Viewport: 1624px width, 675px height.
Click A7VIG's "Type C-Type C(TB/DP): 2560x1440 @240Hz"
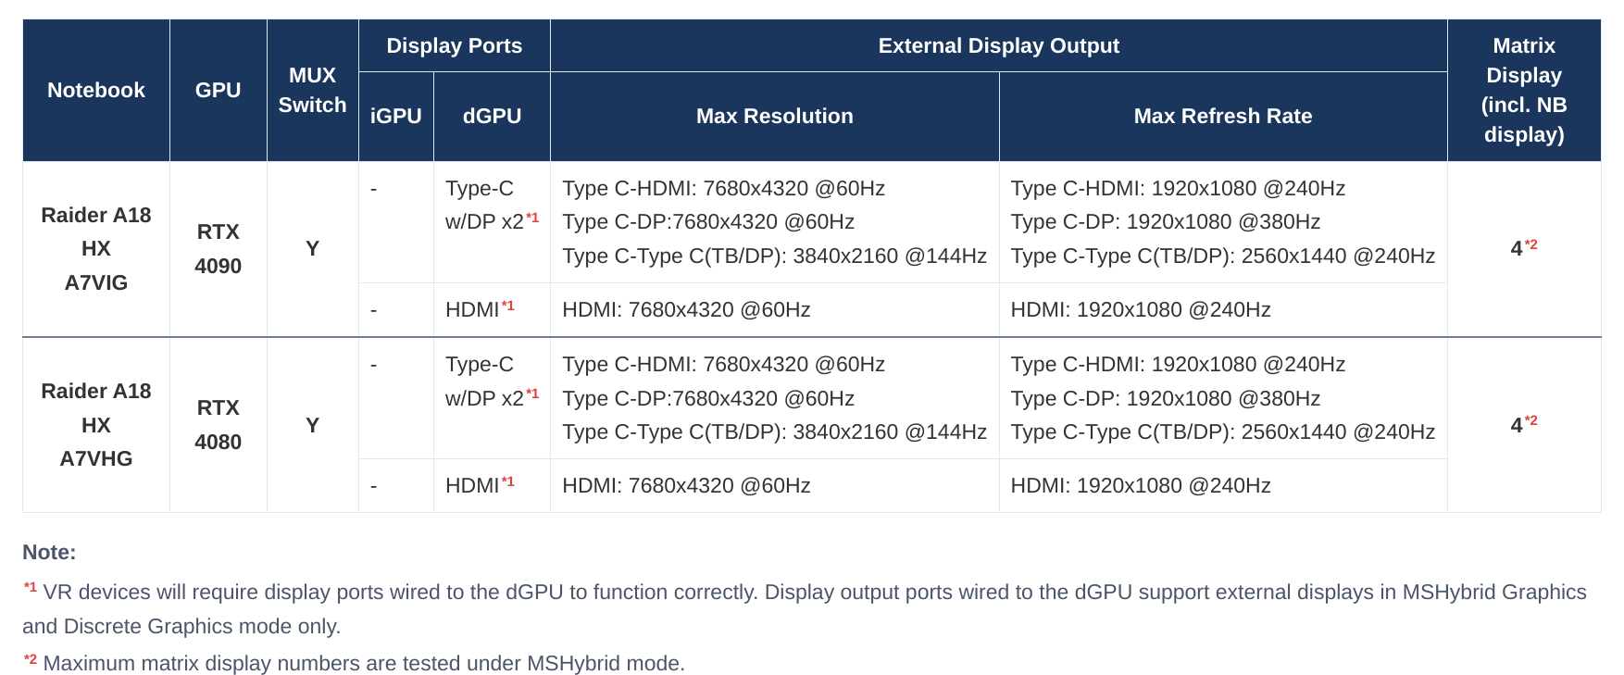click(x=1223, y=256)
